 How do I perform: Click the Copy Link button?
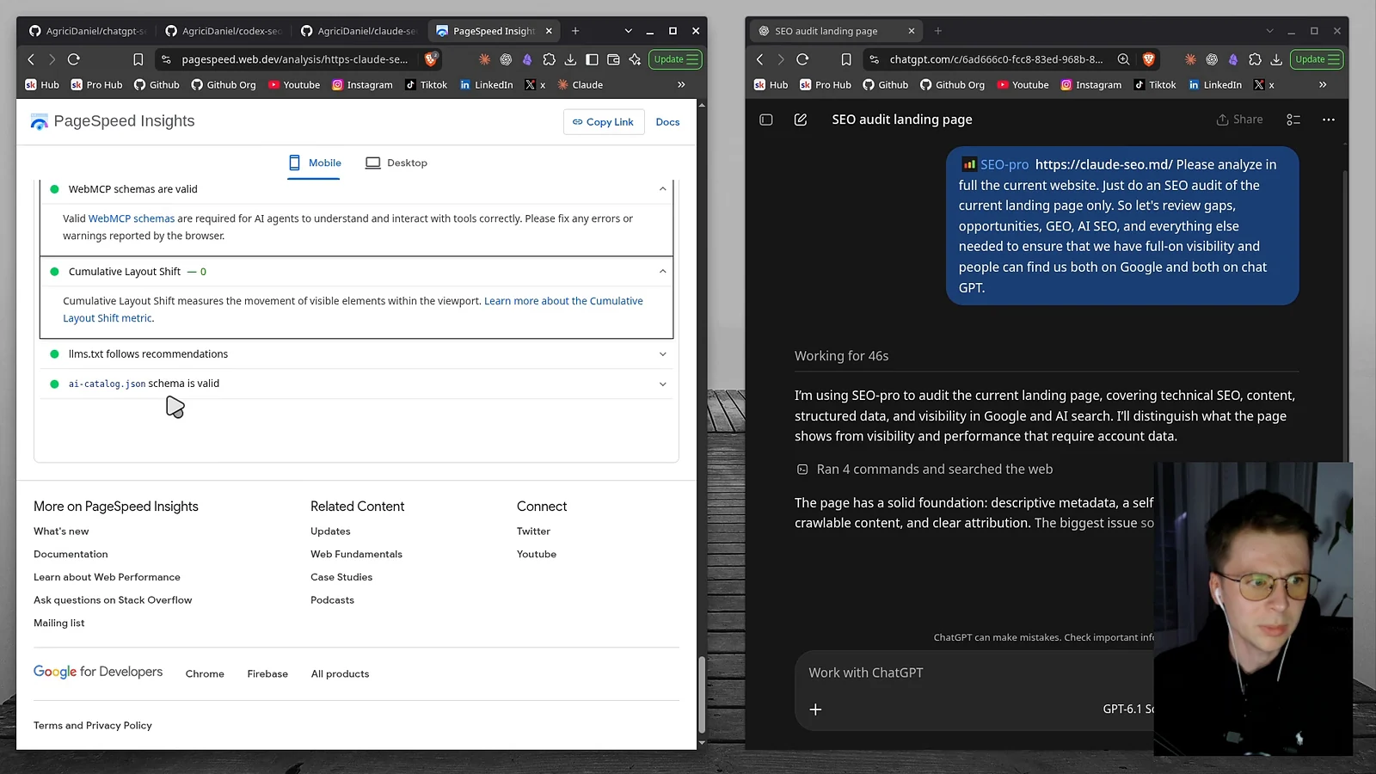603,122
